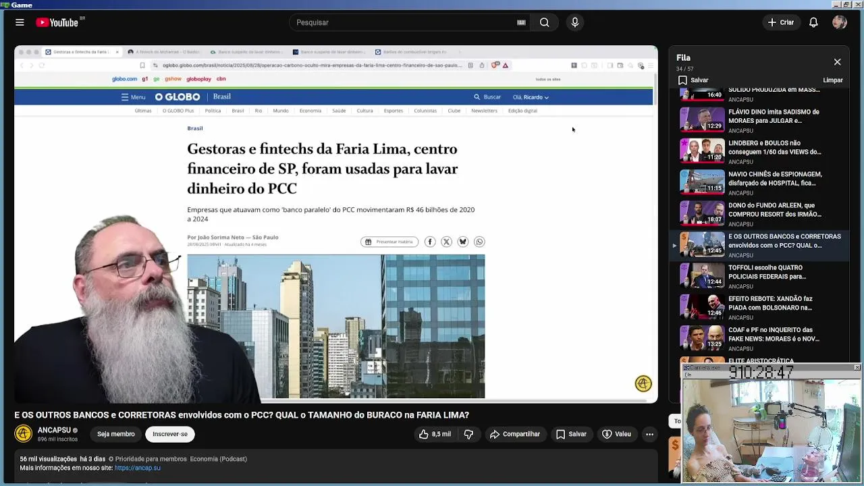Open more actions three-dot menu
The image size is (864, 486).
[649, 434]
